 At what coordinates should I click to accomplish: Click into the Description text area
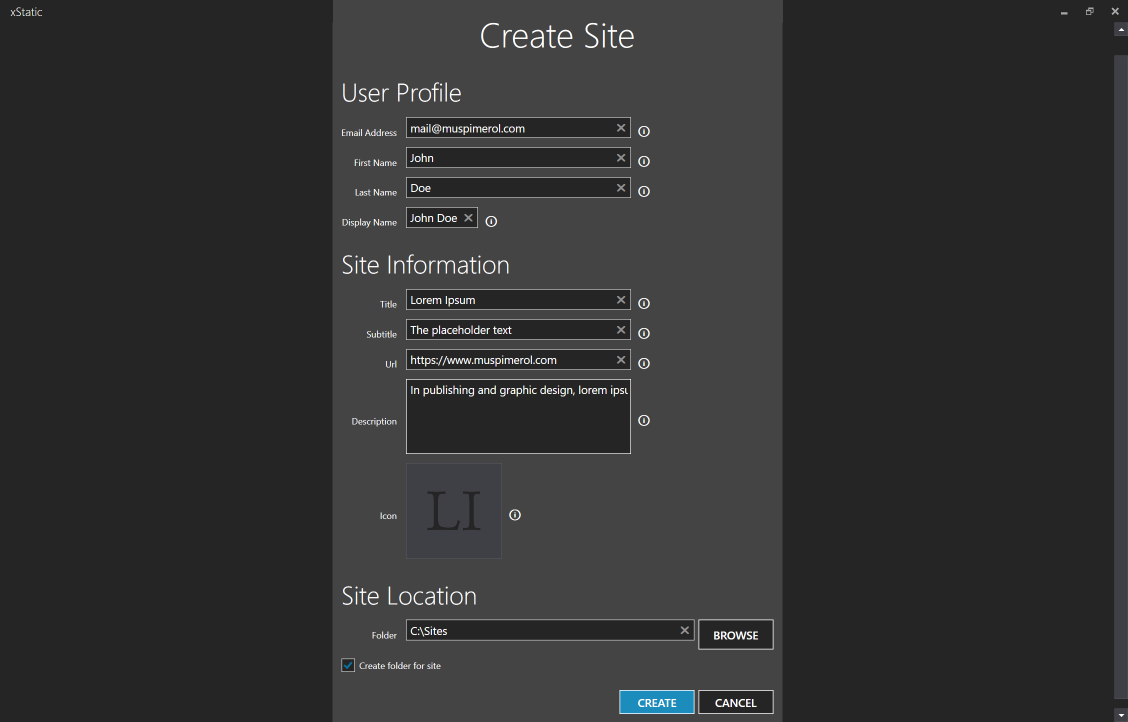(518, 416)
